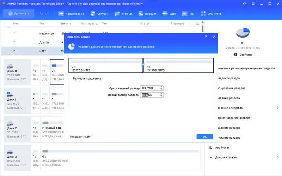Image resolution: width=282 pixels, height=176 pixels.
Task: Select Разделить раздел in side panel
Action: tap(229, 78)
